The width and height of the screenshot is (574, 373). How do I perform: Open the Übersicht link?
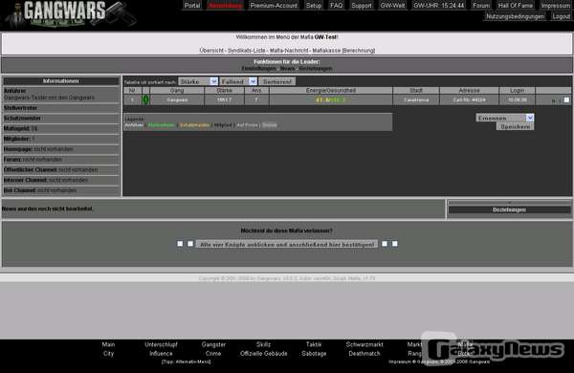click(x=211, y=51)
